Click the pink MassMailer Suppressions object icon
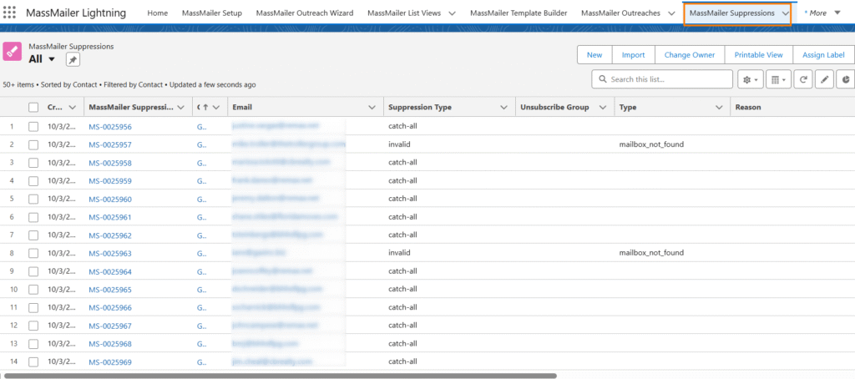This screenshot has height=379, width=855. tap(13, 52)
